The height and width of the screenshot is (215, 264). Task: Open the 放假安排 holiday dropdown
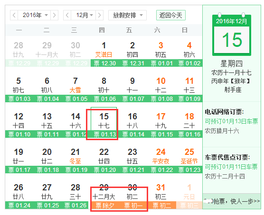pyautogui.click(x=127, y=15)
